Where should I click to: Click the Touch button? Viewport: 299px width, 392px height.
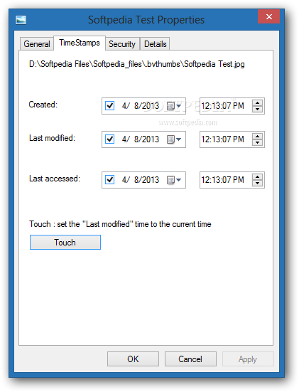tap(65, 243)
